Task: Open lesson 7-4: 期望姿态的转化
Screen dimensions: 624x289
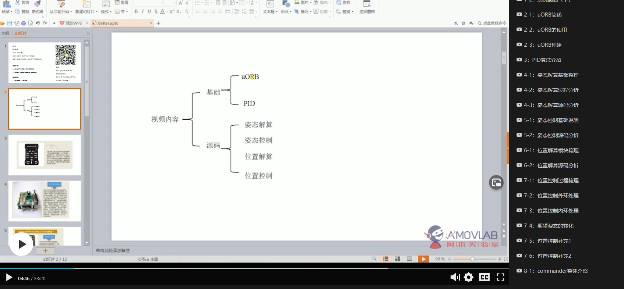Action: (545, 226)
